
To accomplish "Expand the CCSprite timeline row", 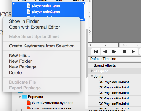I will 92,71.
